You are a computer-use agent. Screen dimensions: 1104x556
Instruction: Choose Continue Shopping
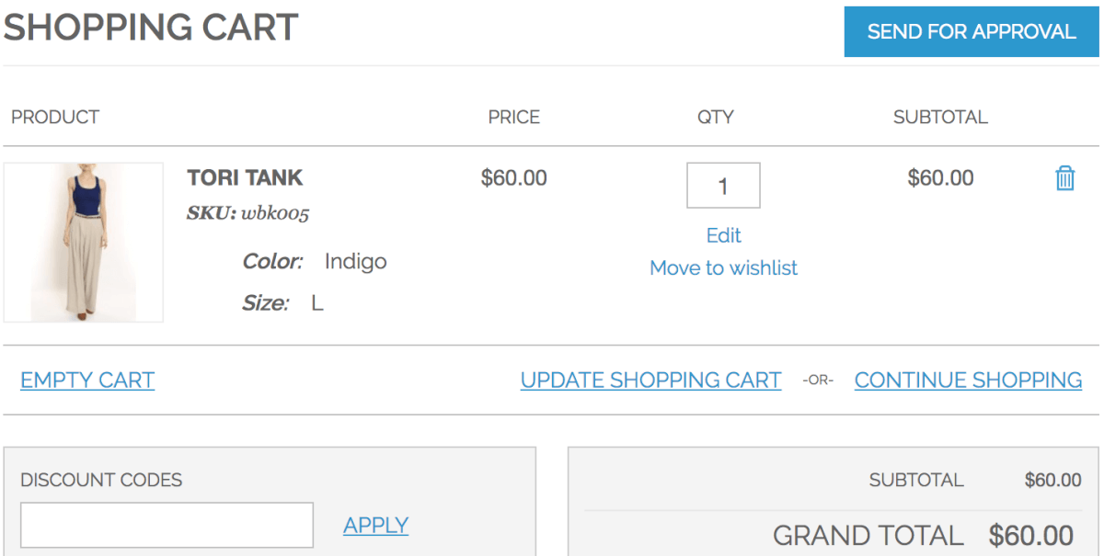point(968,380)
